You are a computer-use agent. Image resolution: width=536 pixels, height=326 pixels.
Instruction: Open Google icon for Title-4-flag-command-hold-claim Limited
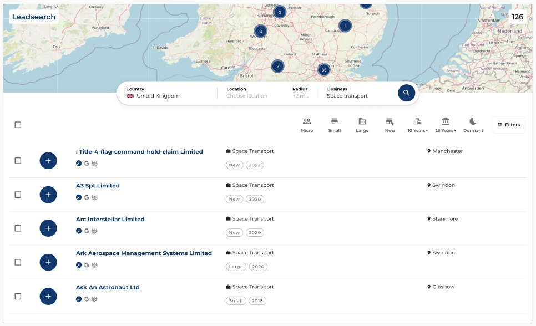87,164
